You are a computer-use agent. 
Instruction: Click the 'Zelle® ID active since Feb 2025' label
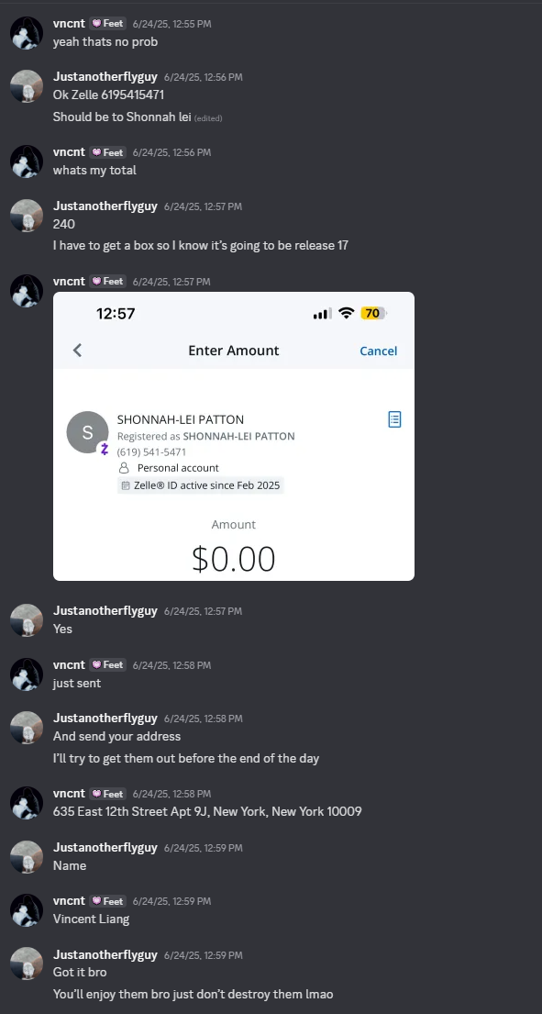[x=201, y=485]
